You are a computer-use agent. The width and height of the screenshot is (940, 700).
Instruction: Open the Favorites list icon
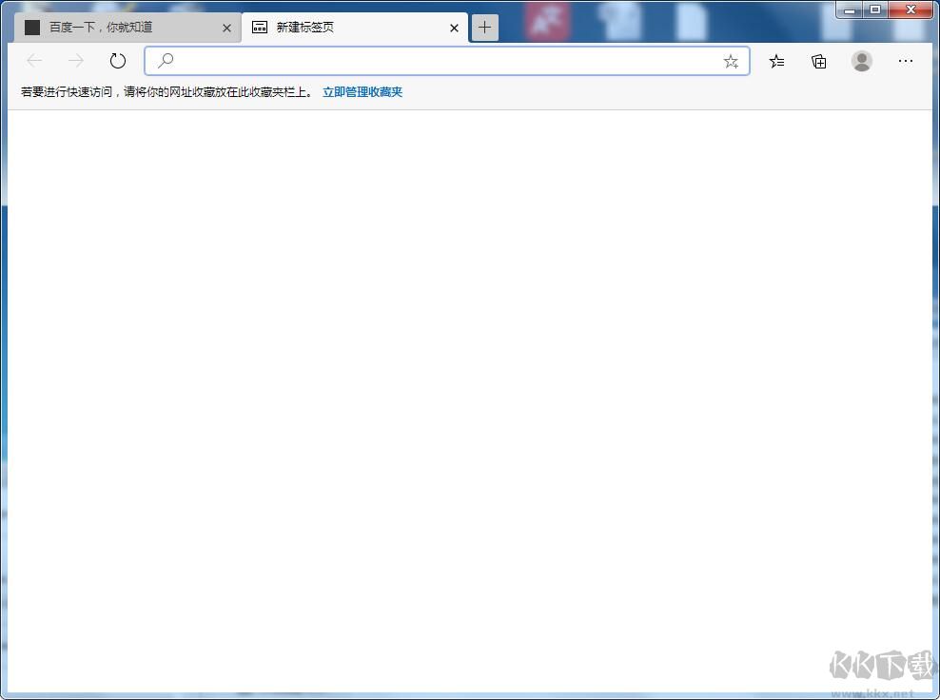point(777,61)
